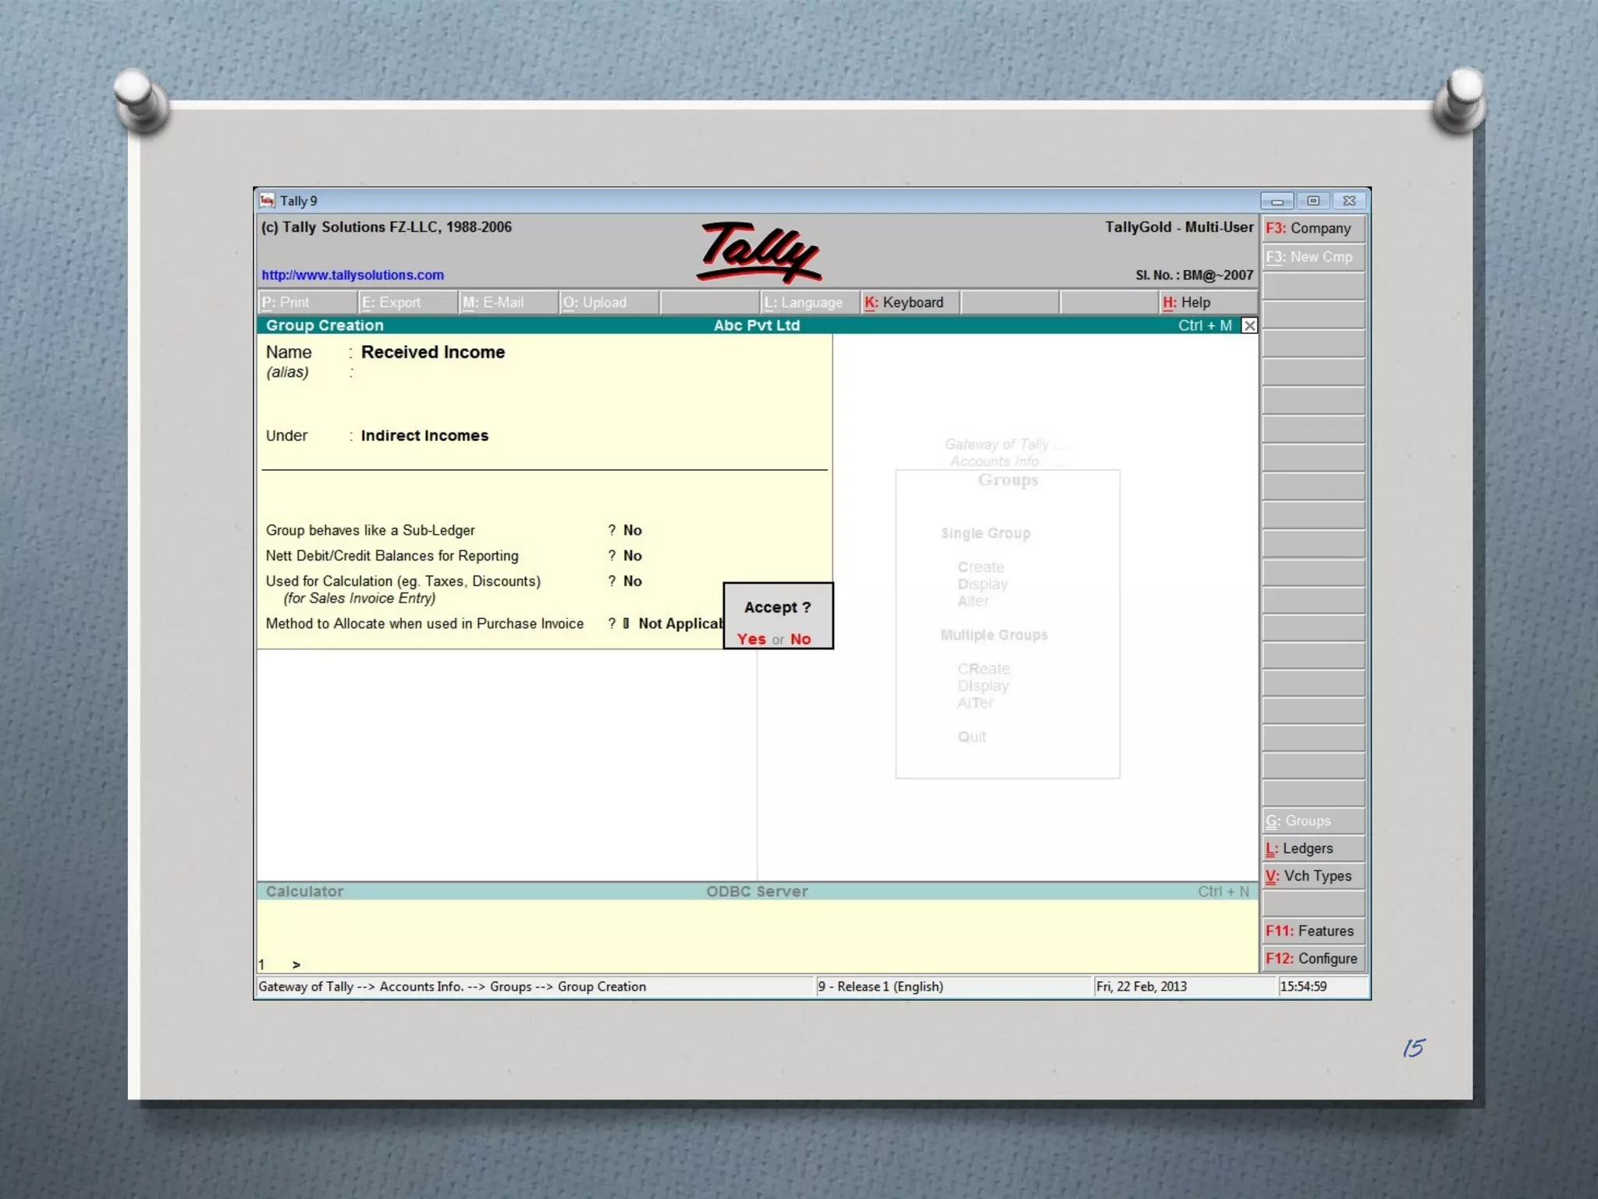
Task: Visit the tallysolutions.com link
Action: coord(353,275)
